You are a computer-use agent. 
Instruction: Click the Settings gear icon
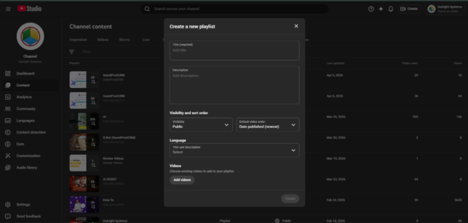[x=8, y=205]
